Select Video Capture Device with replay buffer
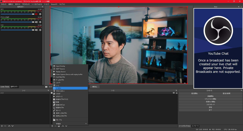243x131 pixels. click(70, 74)
